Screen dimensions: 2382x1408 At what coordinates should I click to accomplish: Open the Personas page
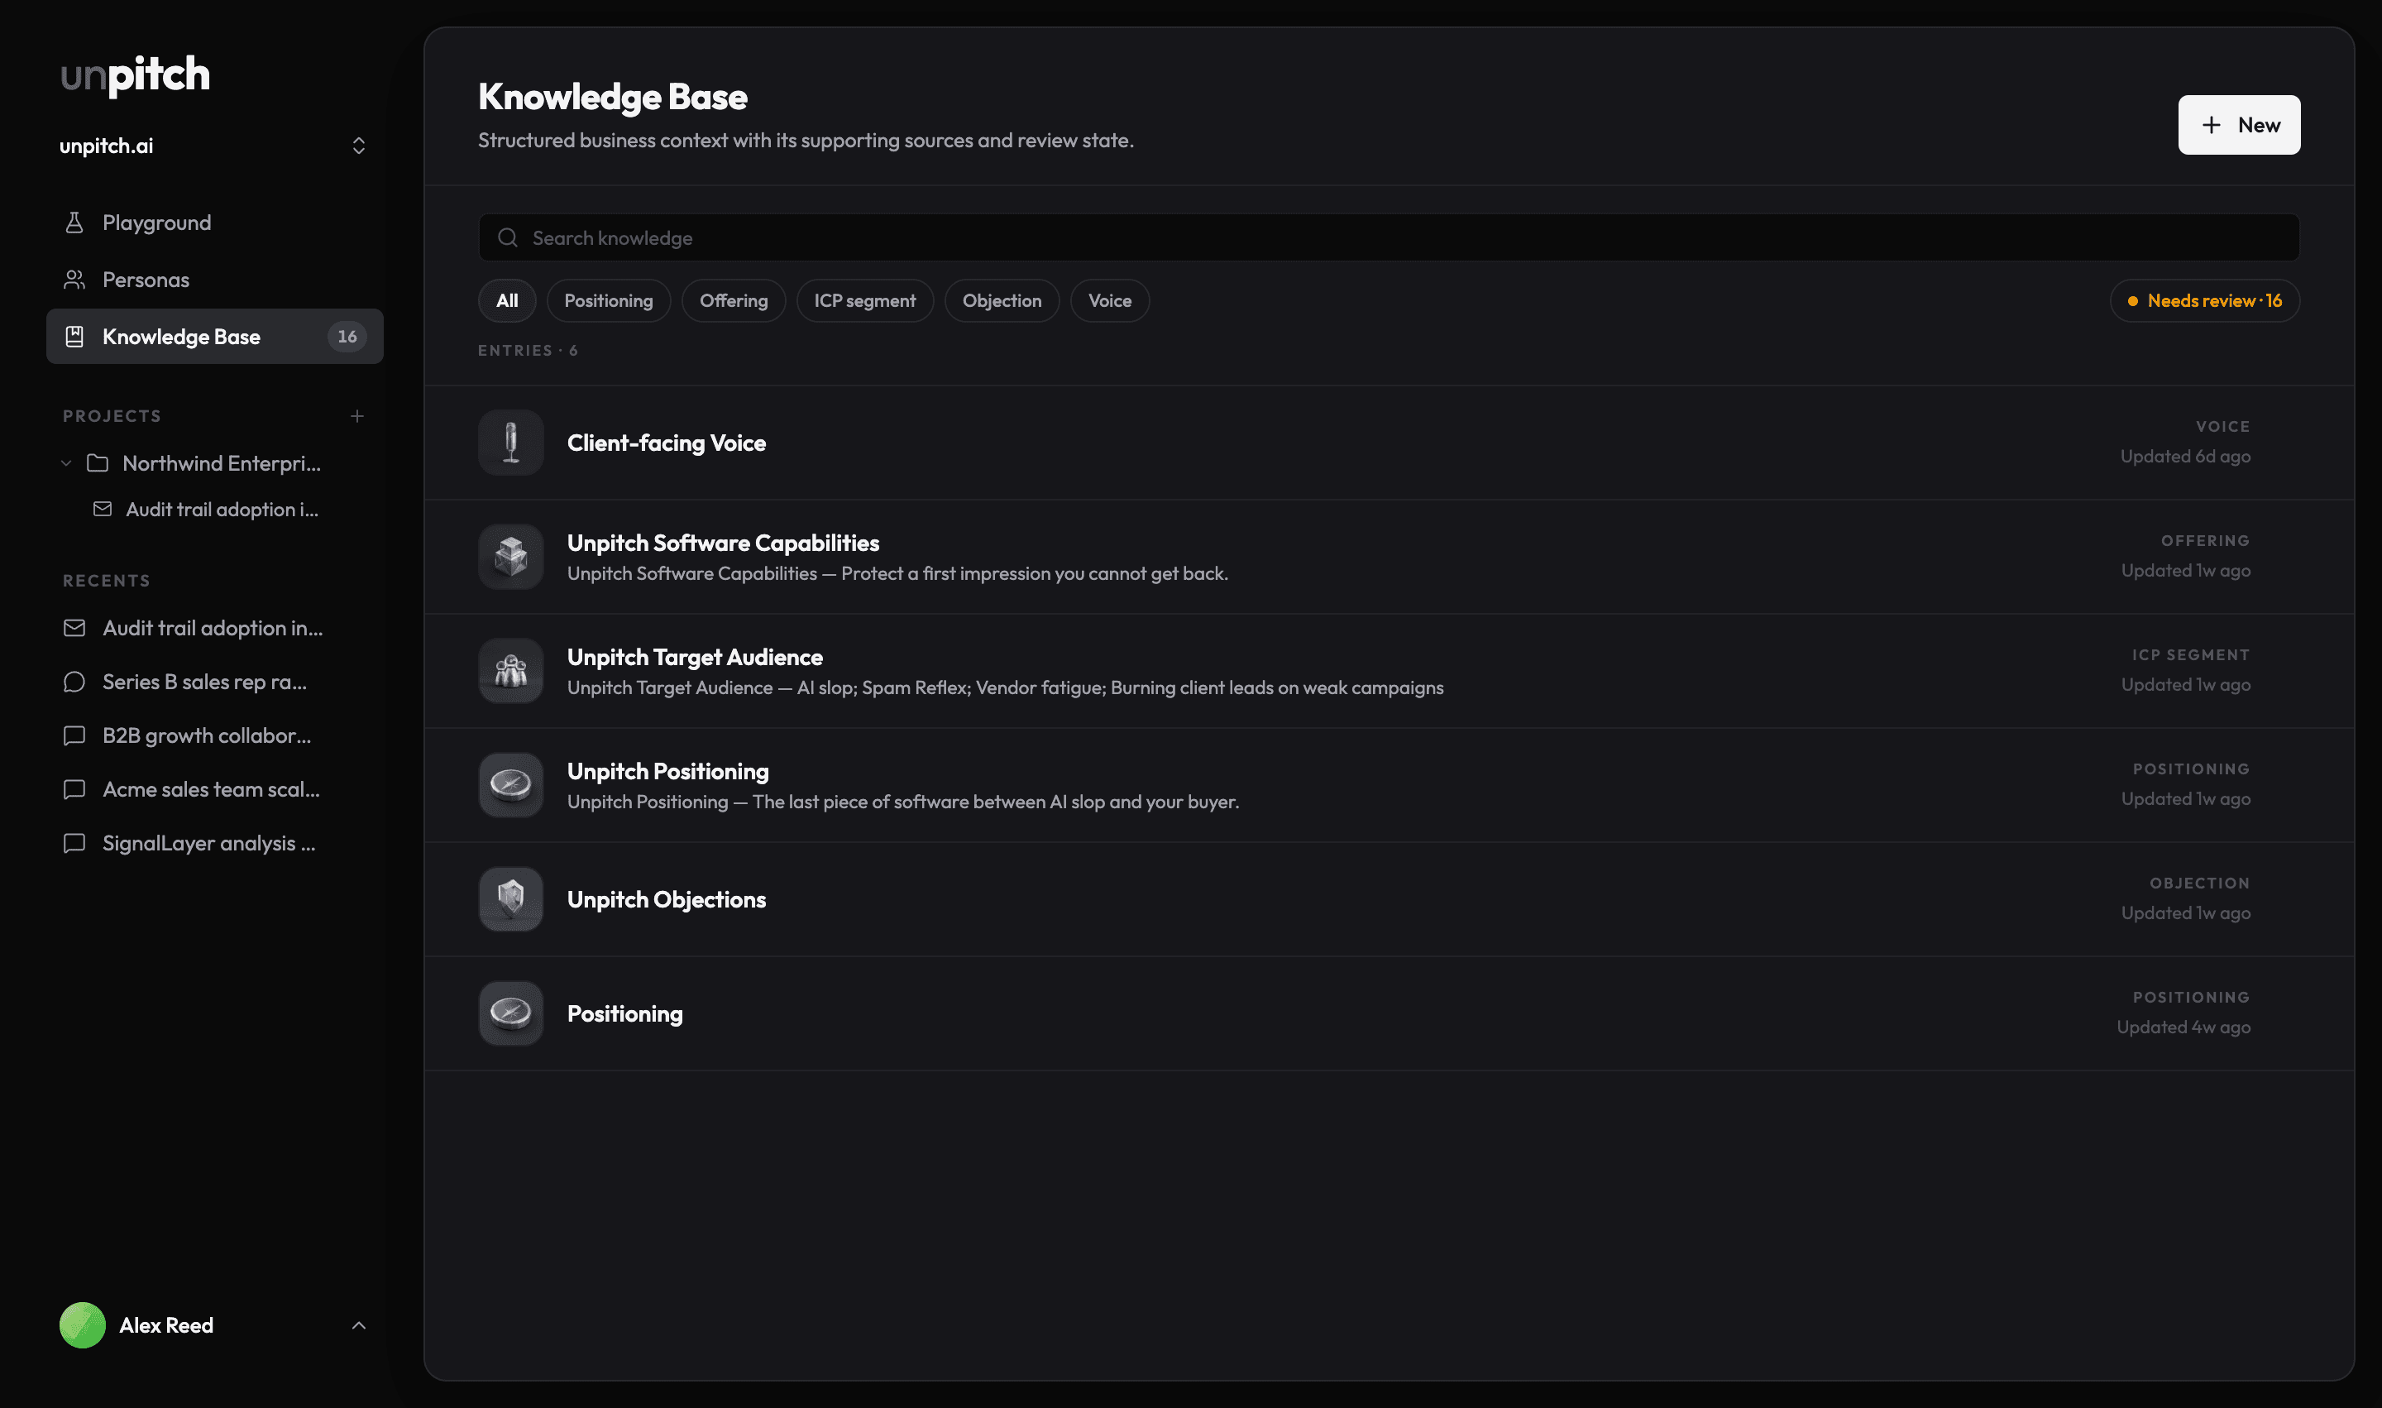214,279
